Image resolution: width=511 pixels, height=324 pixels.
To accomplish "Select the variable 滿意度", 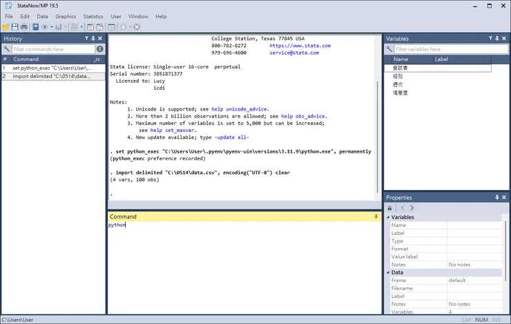I will [400, 93].
